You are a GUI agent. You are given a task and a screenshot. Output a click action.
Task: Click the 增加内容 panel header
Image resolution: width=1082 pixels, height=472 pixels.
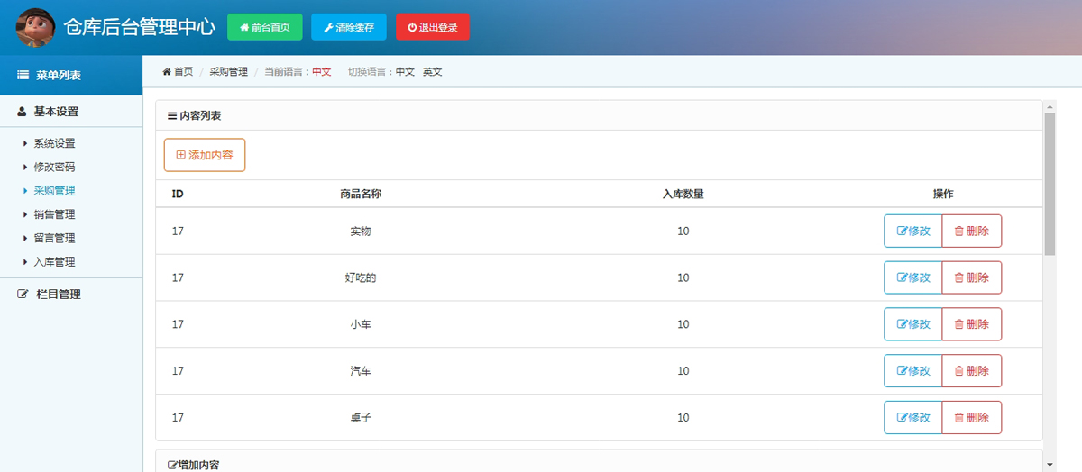(x=599, y=461)
